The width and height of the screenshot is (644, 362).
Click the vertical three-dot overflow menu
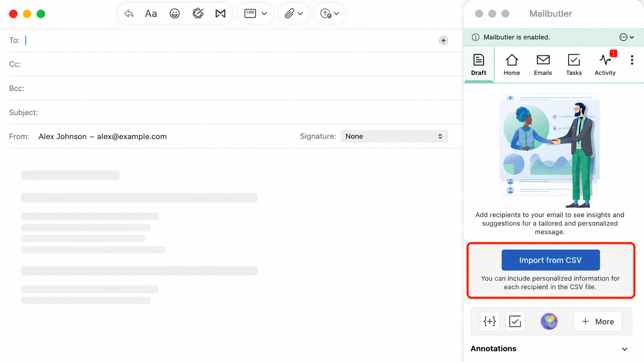pos(632,60)
